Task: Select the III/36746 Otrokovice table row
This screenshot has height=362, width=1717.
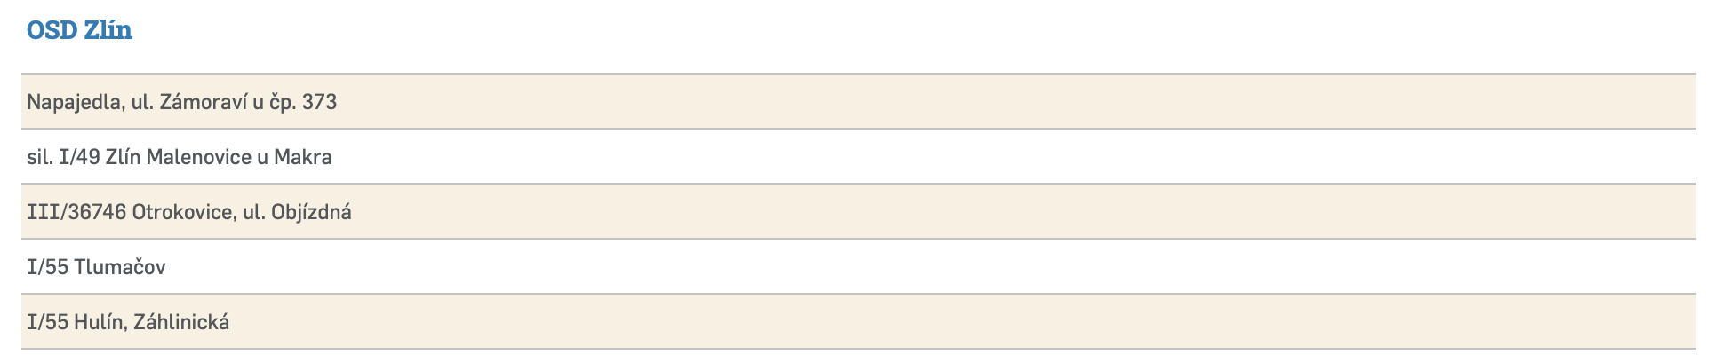Action: 858,212
